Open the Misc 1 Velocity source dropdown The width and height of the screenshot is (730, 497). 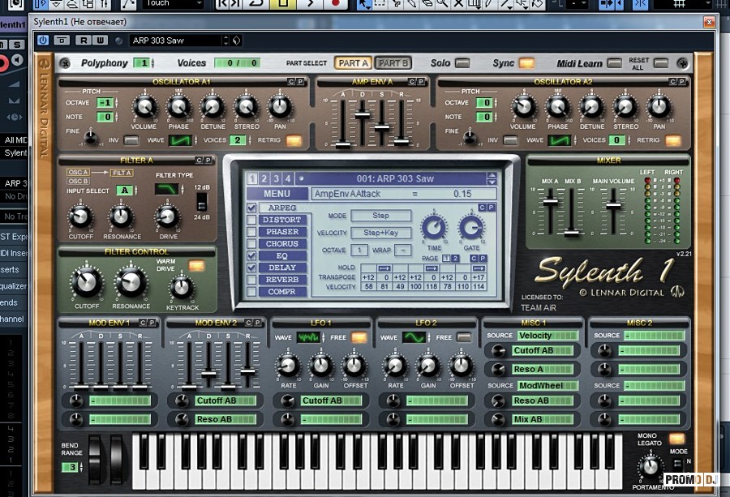[x=547, y=336]
